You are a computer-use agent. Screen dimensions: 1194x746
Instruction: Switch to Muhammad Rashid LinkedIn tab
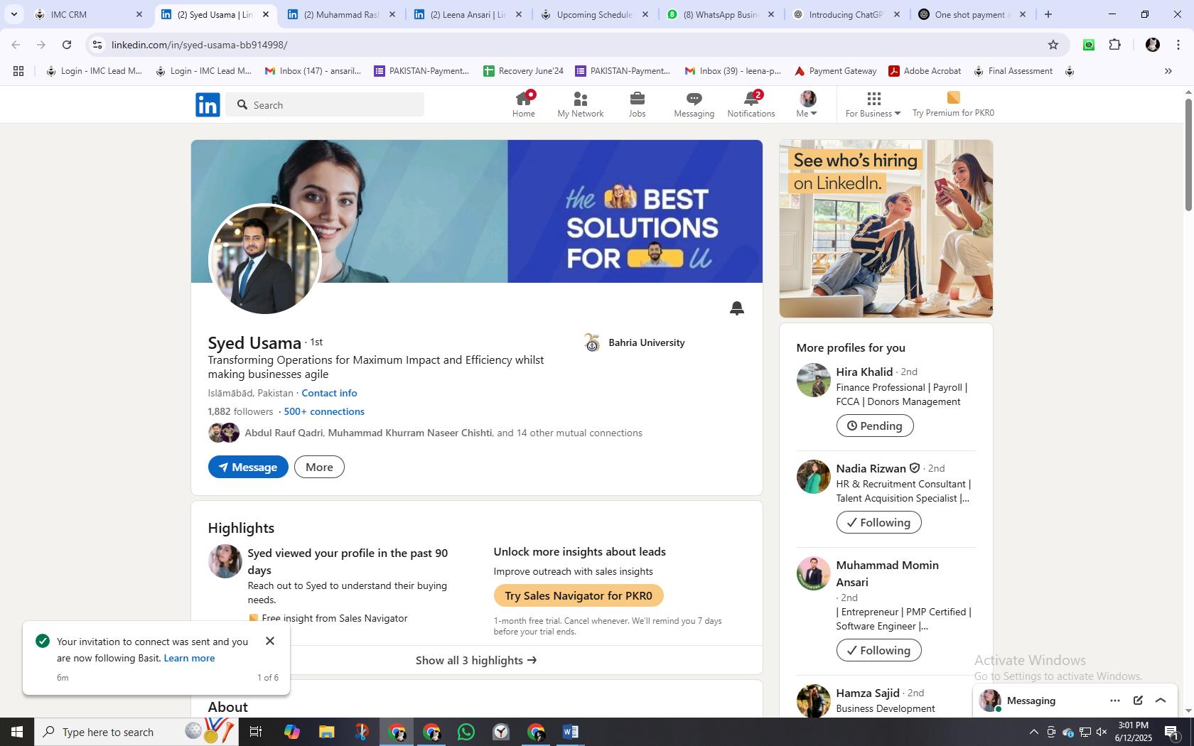pyautogui.click(x=341, y=14)
